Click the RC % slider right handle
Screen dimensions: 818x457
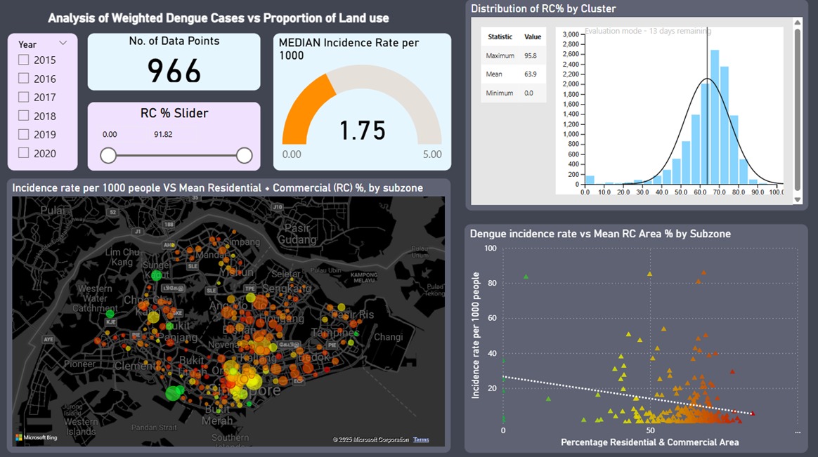(x=244, y=155)
